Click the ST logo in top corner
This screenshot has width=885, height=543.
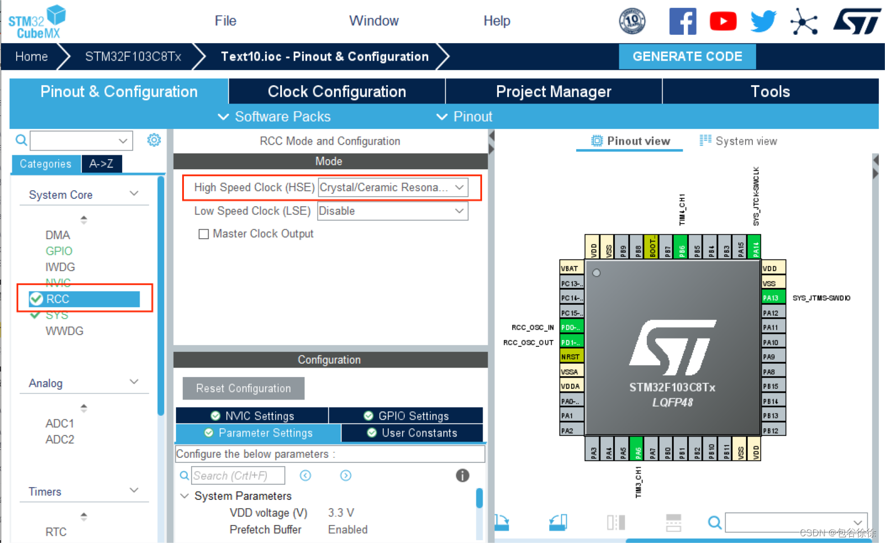point(857,21)
